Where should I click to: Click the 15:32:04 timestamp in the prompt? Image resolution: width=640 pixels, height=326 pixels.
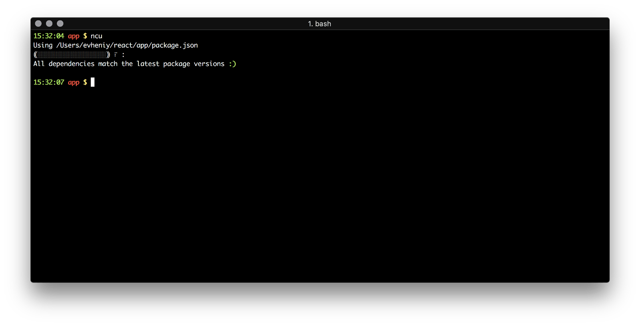pos(48,36)
